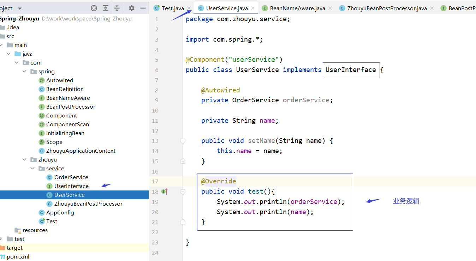
Task: Hide the project tool window
Action: pos(143,8)
